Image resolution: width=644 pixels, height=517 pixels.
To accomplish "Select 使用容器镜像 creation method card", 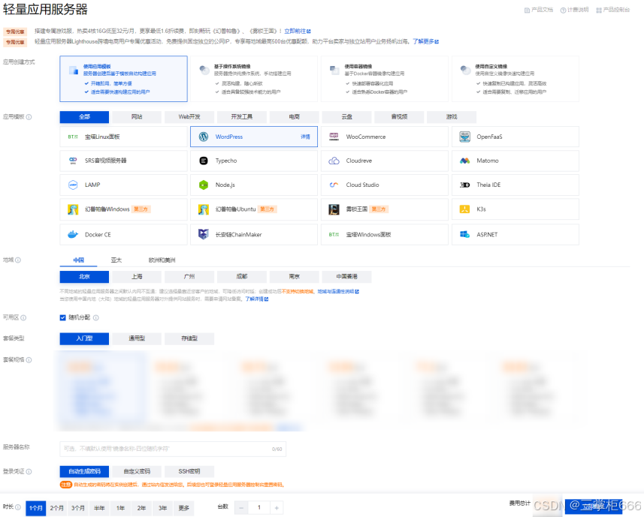I will pyautogui.click(x=385, y=79).
